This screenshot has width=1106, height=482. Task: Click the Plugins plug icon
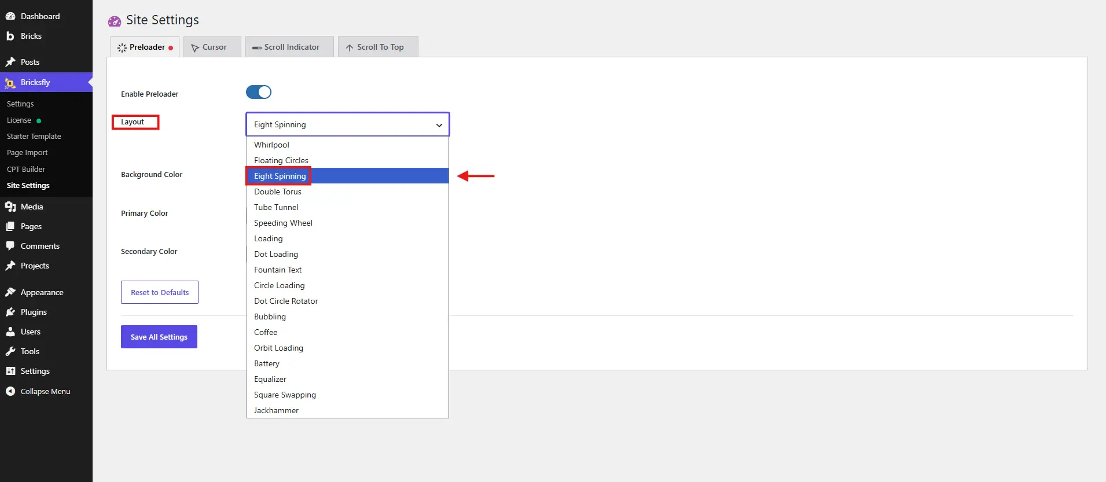coord(10,312)
